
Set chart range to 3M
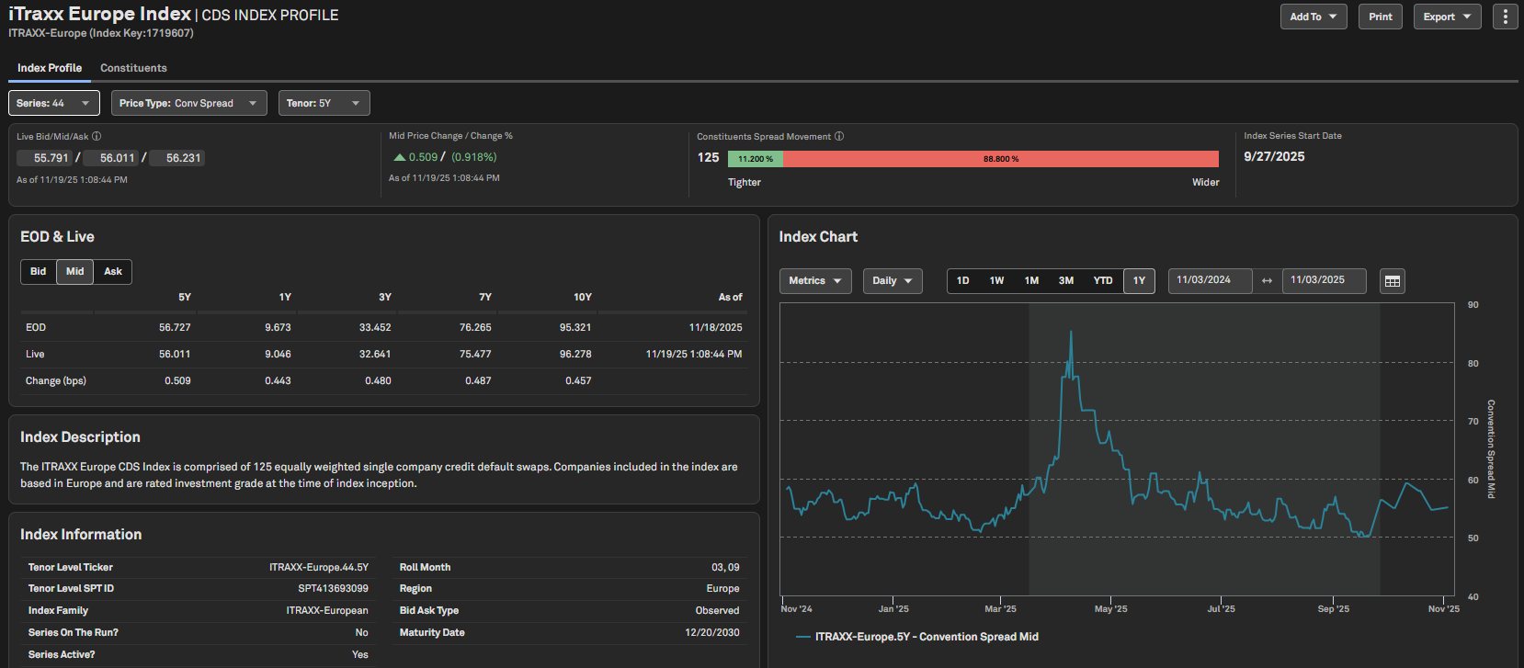1066,280
